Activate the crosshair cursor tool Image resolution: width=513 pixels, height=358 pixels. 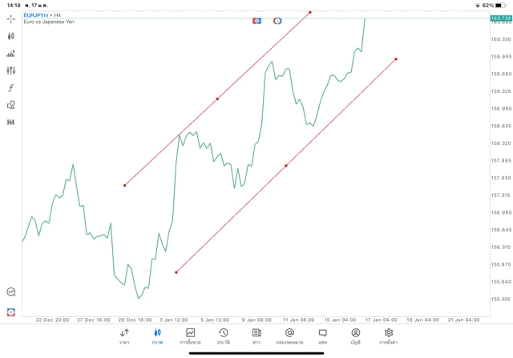11,18
